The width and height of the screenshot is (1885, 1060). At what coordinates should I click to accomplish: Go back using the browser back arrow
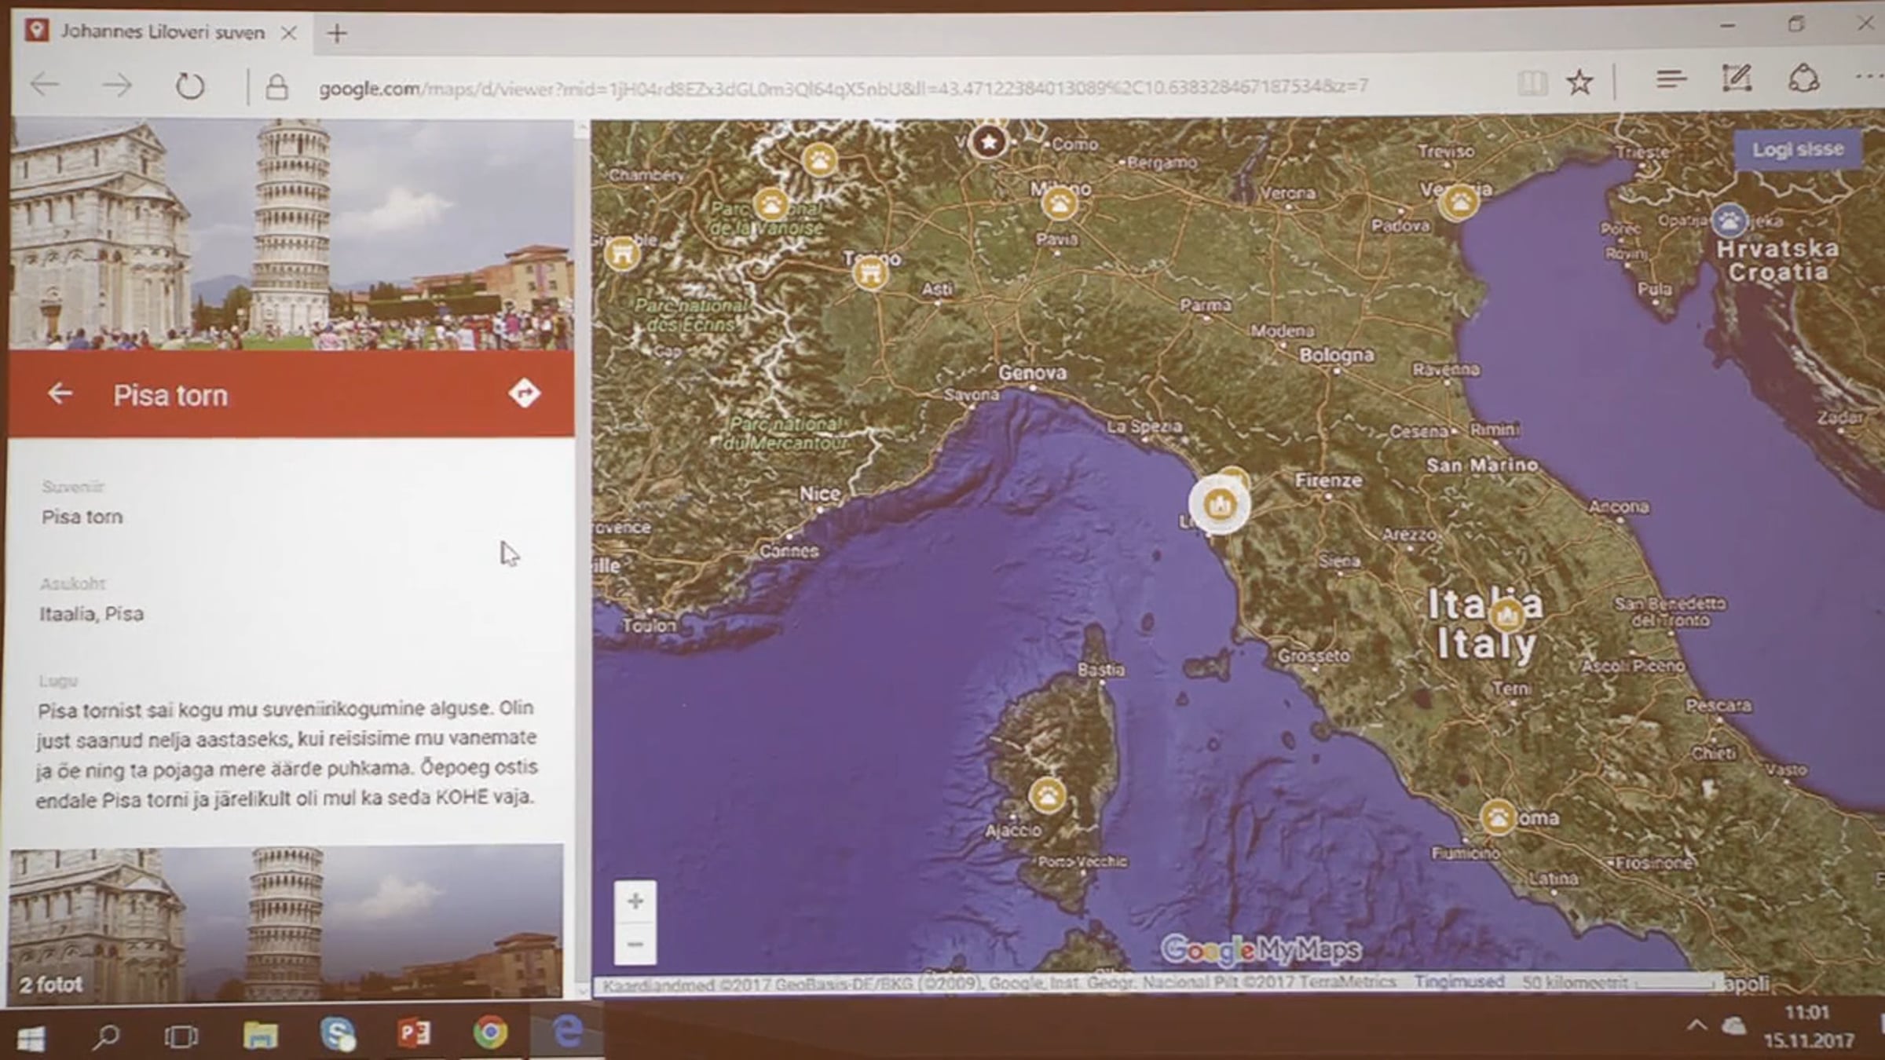pos(46,85)
